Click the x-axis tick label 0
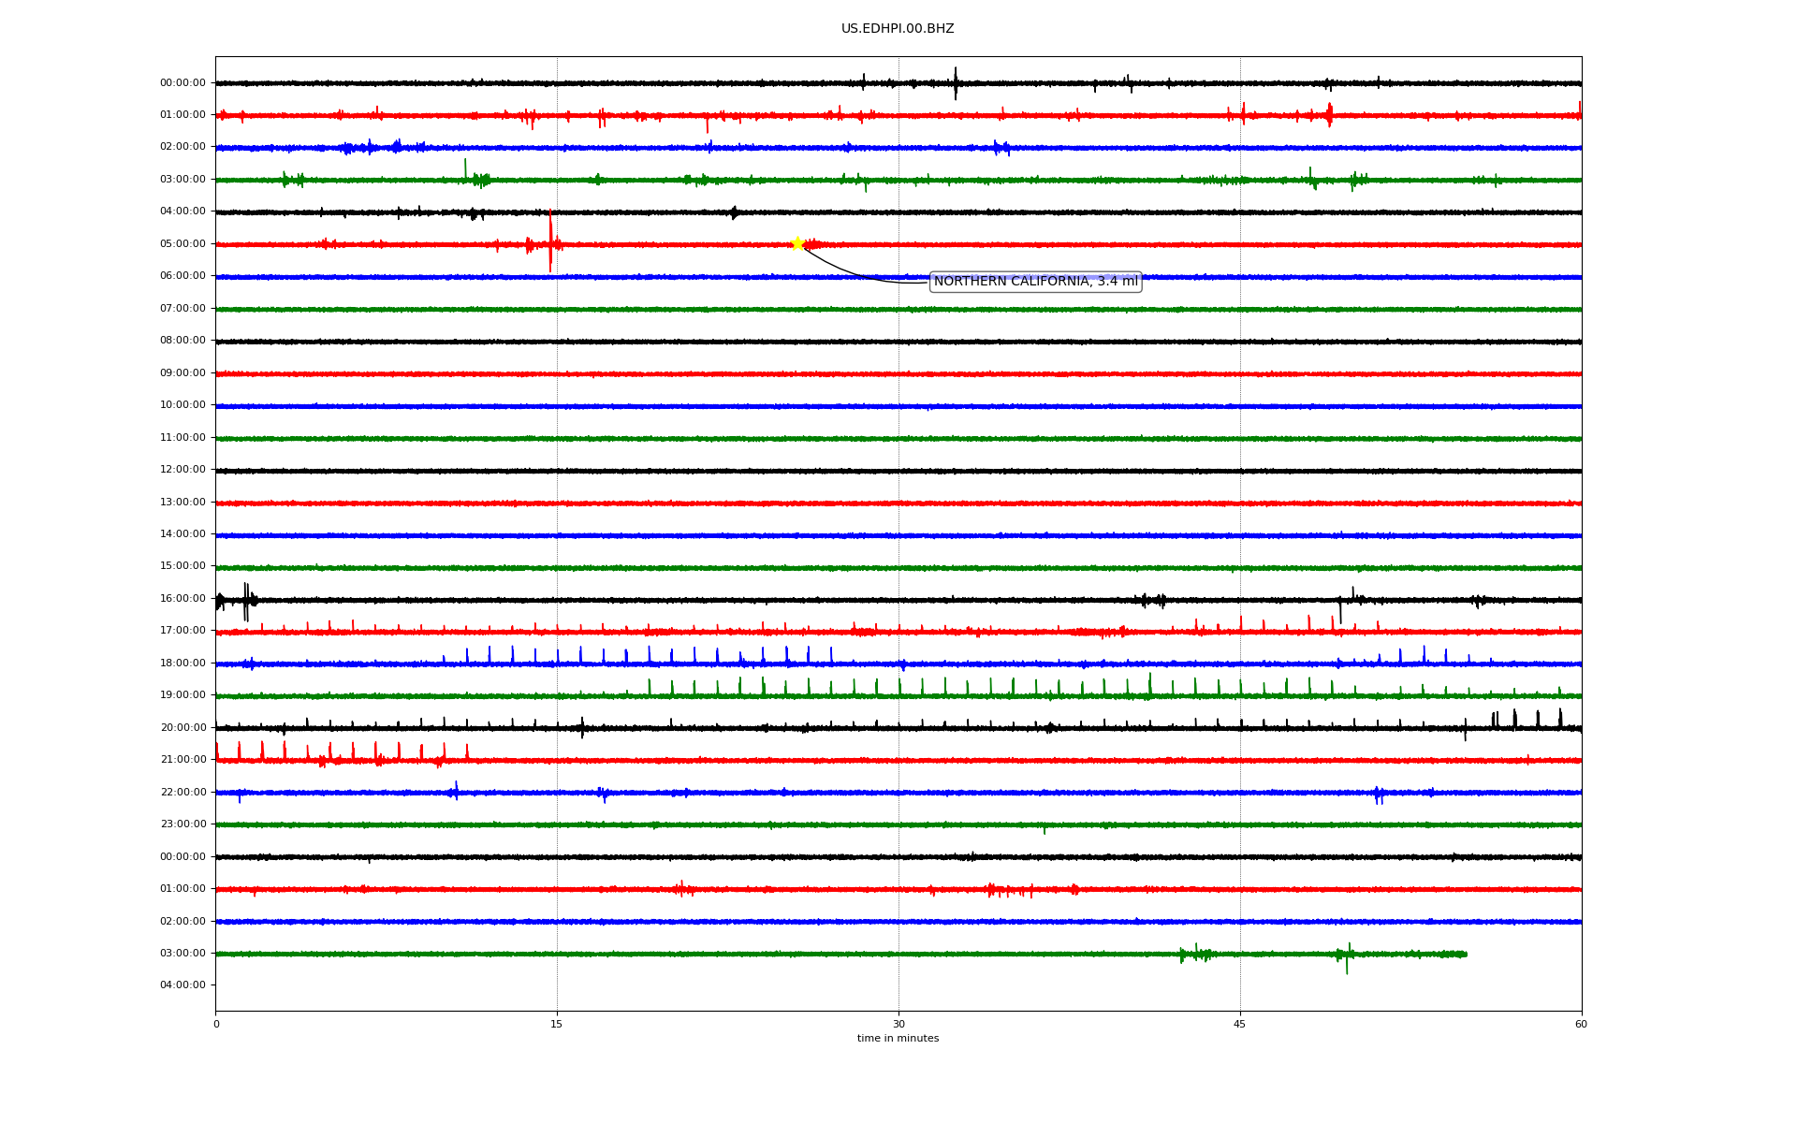This screenshot has height=1123, width=1797. (x=216, y=1024)
